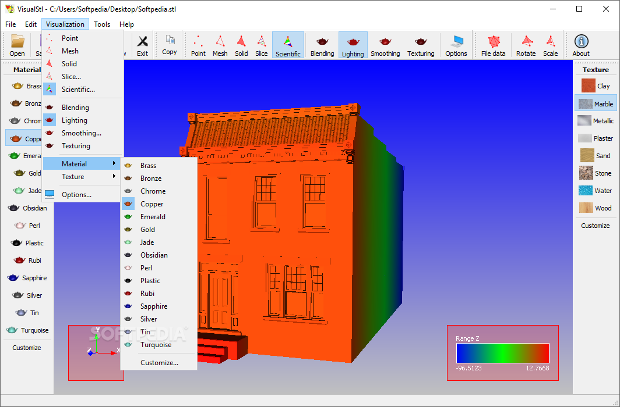The image size is (620, 407).
Task: Select Silver in the left Material panel
Action: point(27,295)
